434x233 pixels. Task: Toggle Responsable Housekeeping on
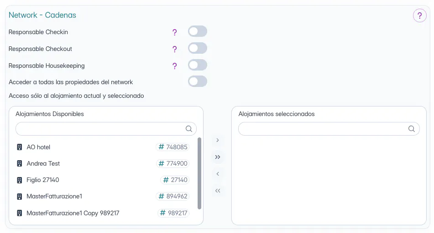[198, 65]
